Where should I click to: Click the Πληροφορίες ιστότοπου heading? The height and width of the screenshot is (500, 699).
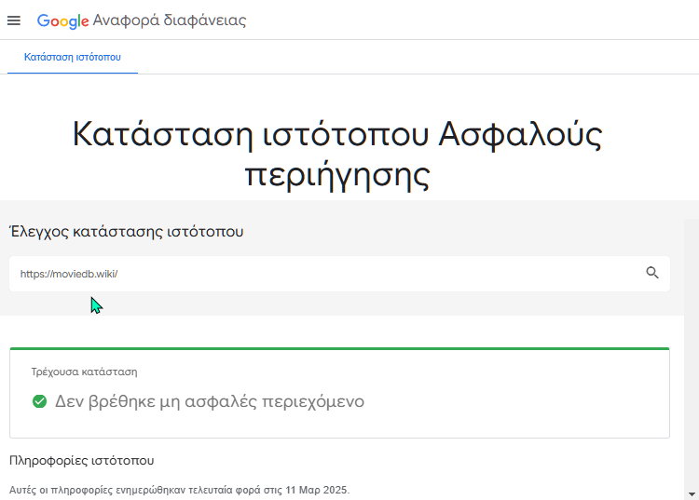point(82,460)
